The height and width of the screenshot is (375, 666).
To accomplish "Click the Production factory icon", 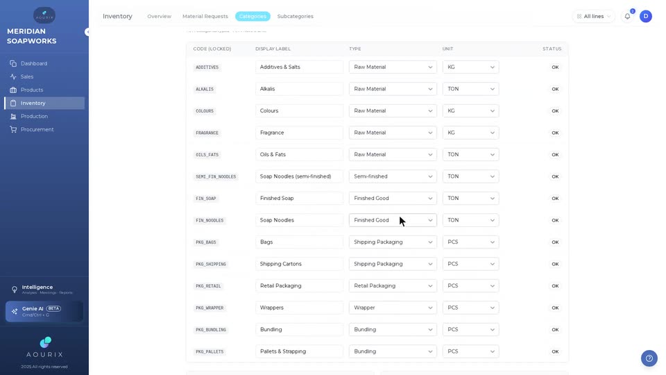I will click(x=13, y=116).
